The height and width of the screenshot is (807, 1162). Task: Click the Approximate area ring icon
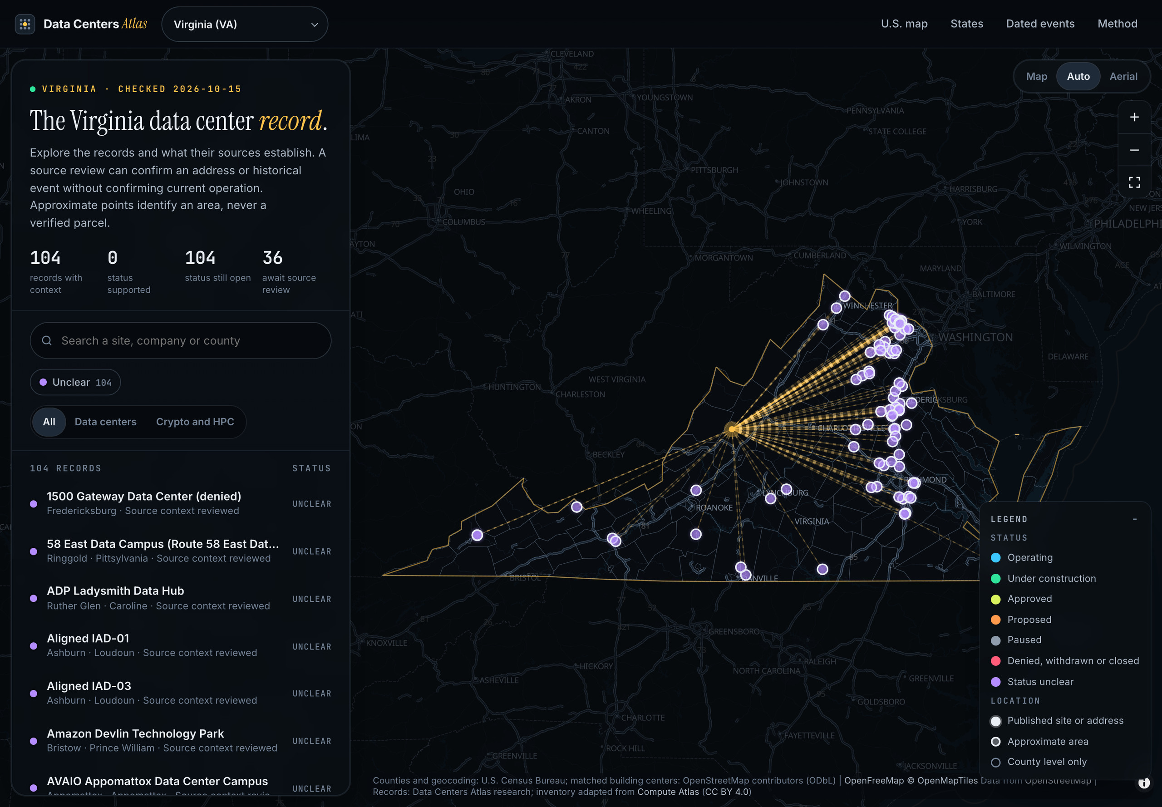(995, 742)
